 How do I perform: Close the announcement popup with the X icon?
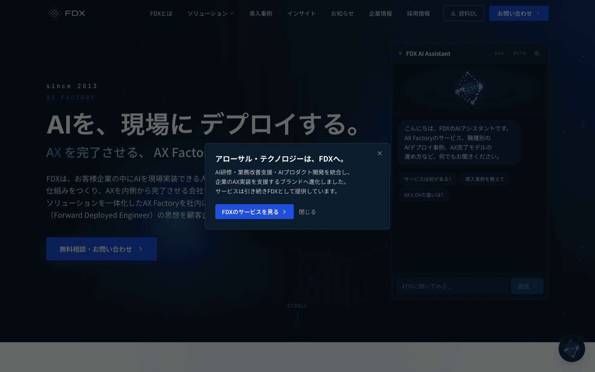(x=380, y=153)
